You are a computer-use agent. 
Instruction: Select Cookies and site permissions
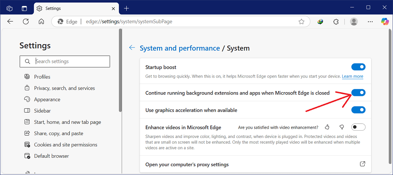(x=65, y=145)
